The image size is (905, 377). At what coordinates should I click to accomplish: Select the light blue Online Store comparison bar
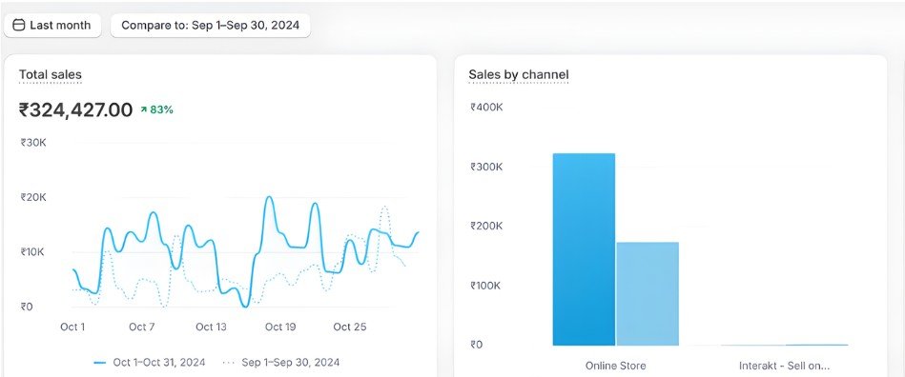tap(648, 294)
